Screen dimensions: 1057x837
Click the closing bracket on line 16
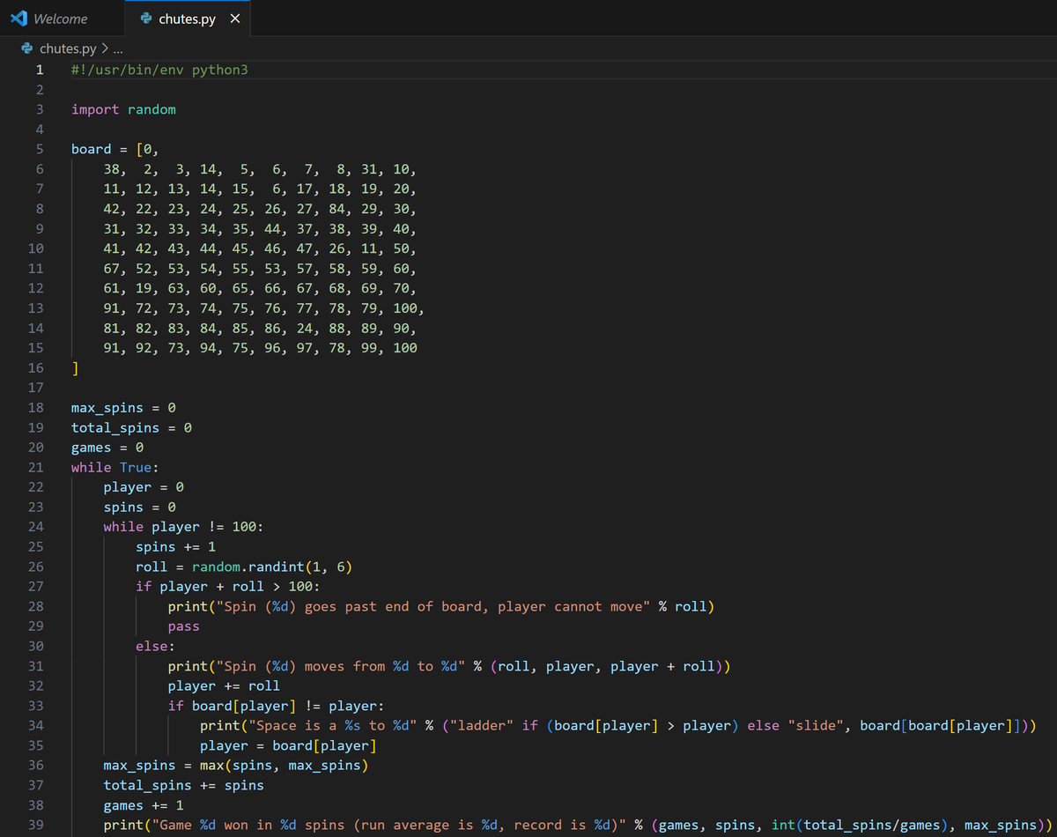click(x=76, y=367)
